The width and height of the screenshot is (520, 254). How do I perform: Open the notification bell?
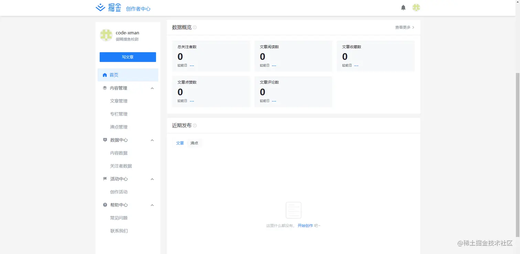click(x=403, y=8)
